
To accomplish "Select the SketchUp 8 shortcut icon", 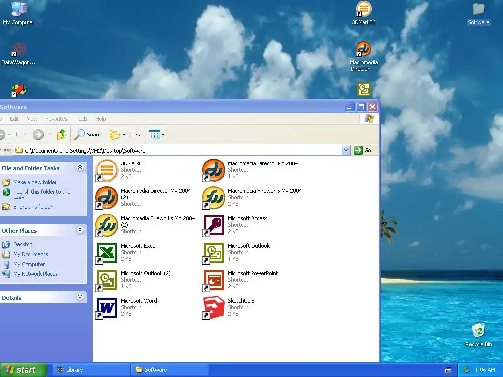I will 214,308.
